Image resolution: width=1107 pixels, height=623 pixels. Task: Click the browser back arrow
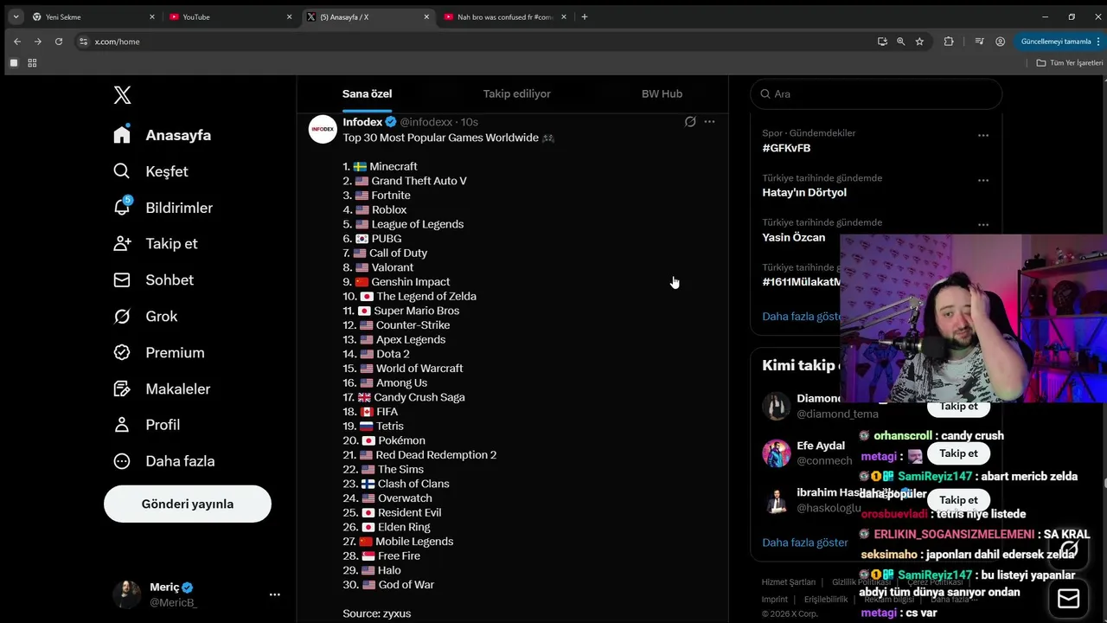click(16, 42)
